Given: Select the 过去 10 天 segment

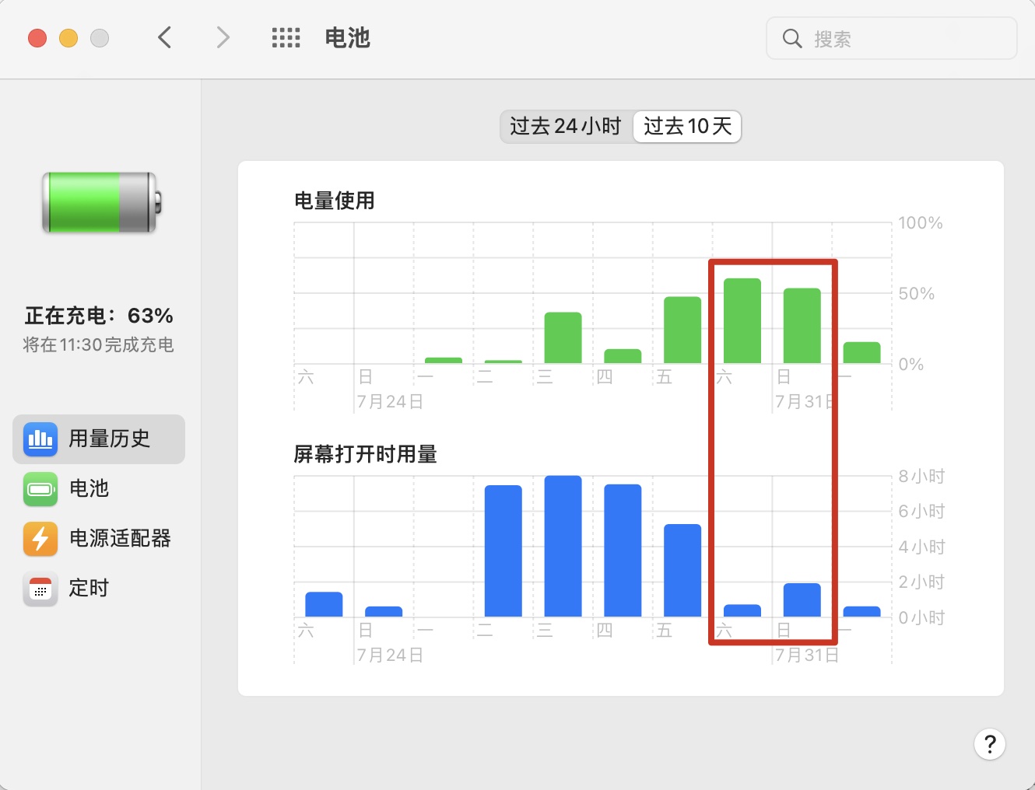Looking at the screenshot, I should click(687, 127).
